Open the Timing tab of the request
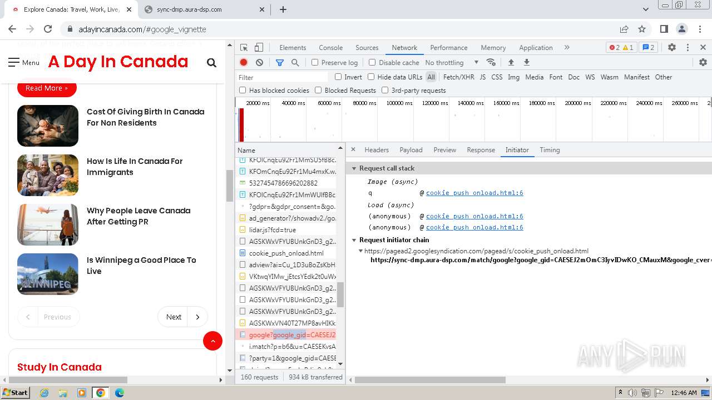Screen dimensions: 712x400 [x=550, y=150]
